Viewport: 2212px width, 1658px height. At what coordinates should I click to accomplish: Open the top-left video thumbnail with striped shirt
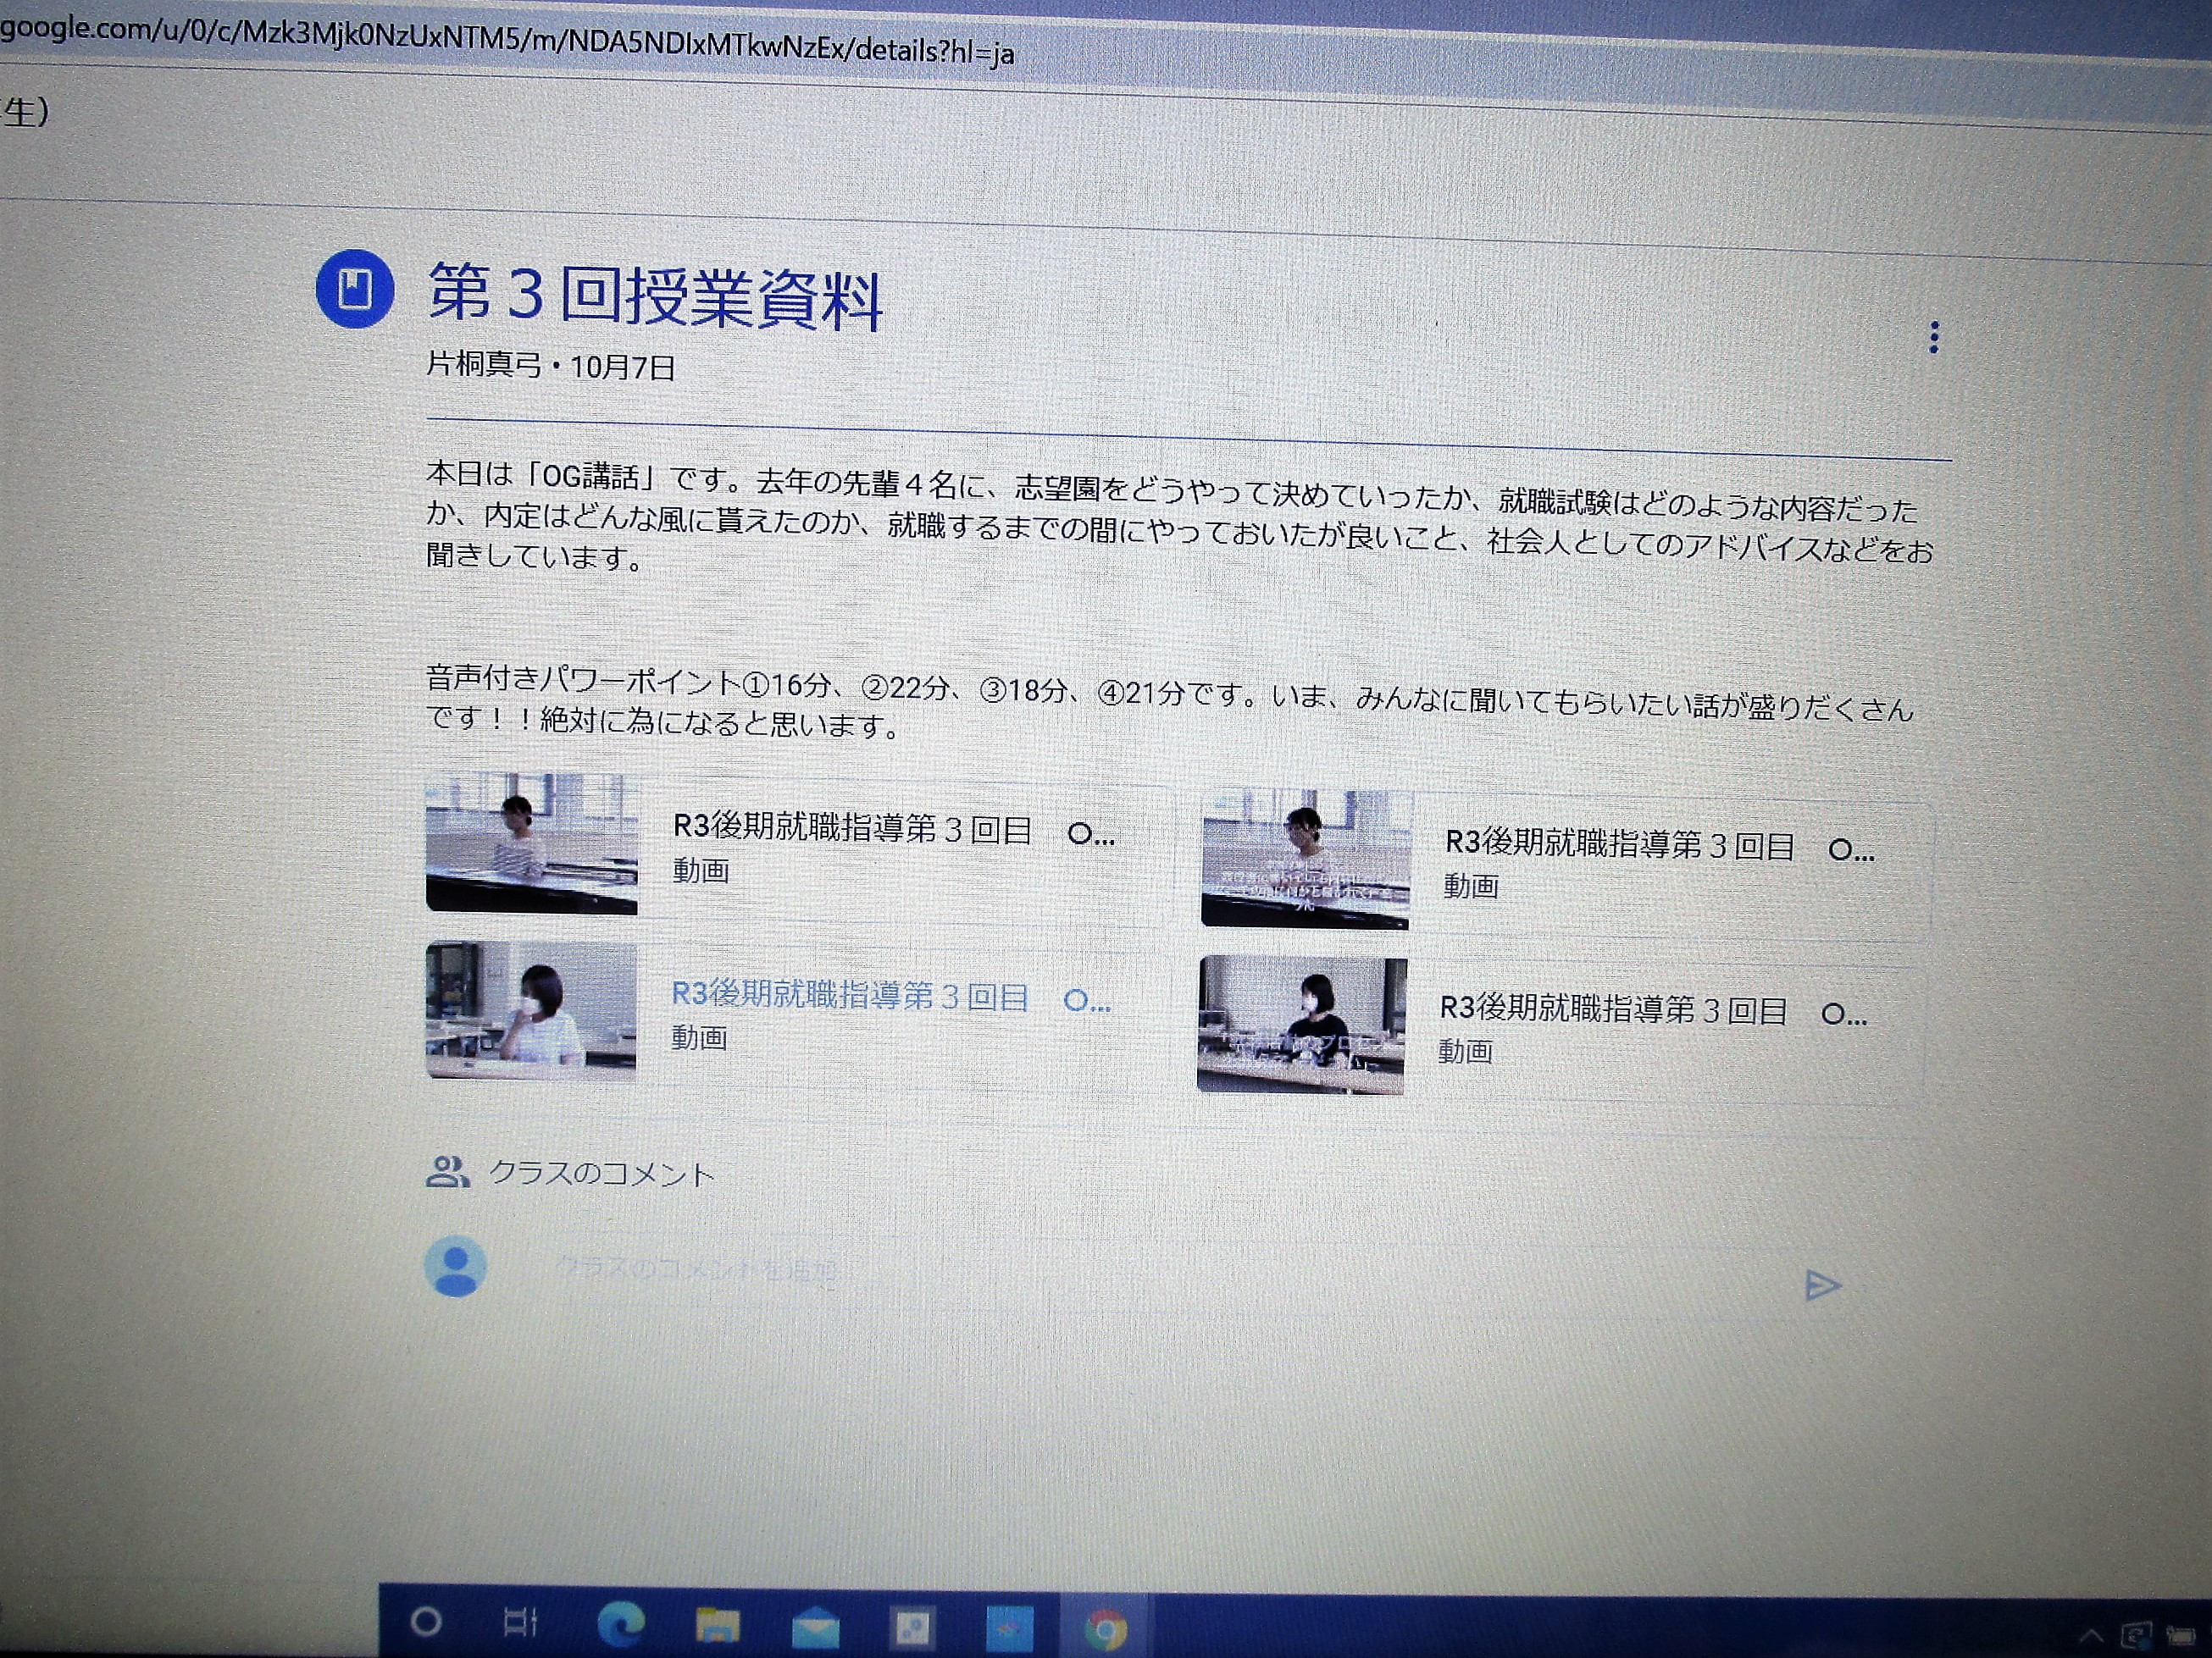pyautogui.click(x=531, y=843)
